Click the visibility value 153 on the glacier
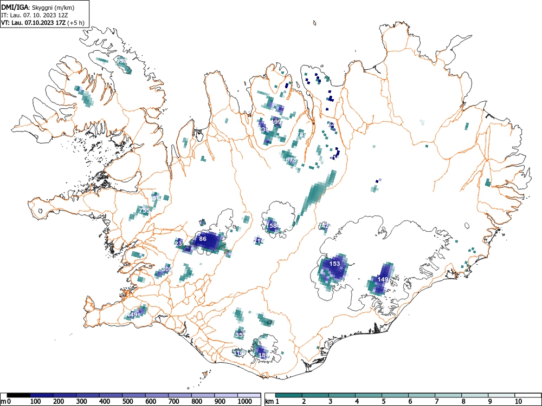542x406 pixels. click(x=334, y=264)
